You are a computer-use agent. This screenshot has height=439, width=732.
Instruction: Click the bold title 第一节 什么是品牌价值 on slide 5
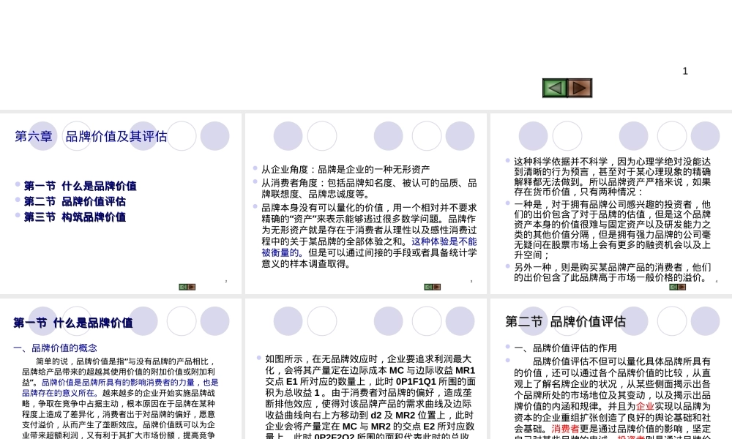(72, 323)
